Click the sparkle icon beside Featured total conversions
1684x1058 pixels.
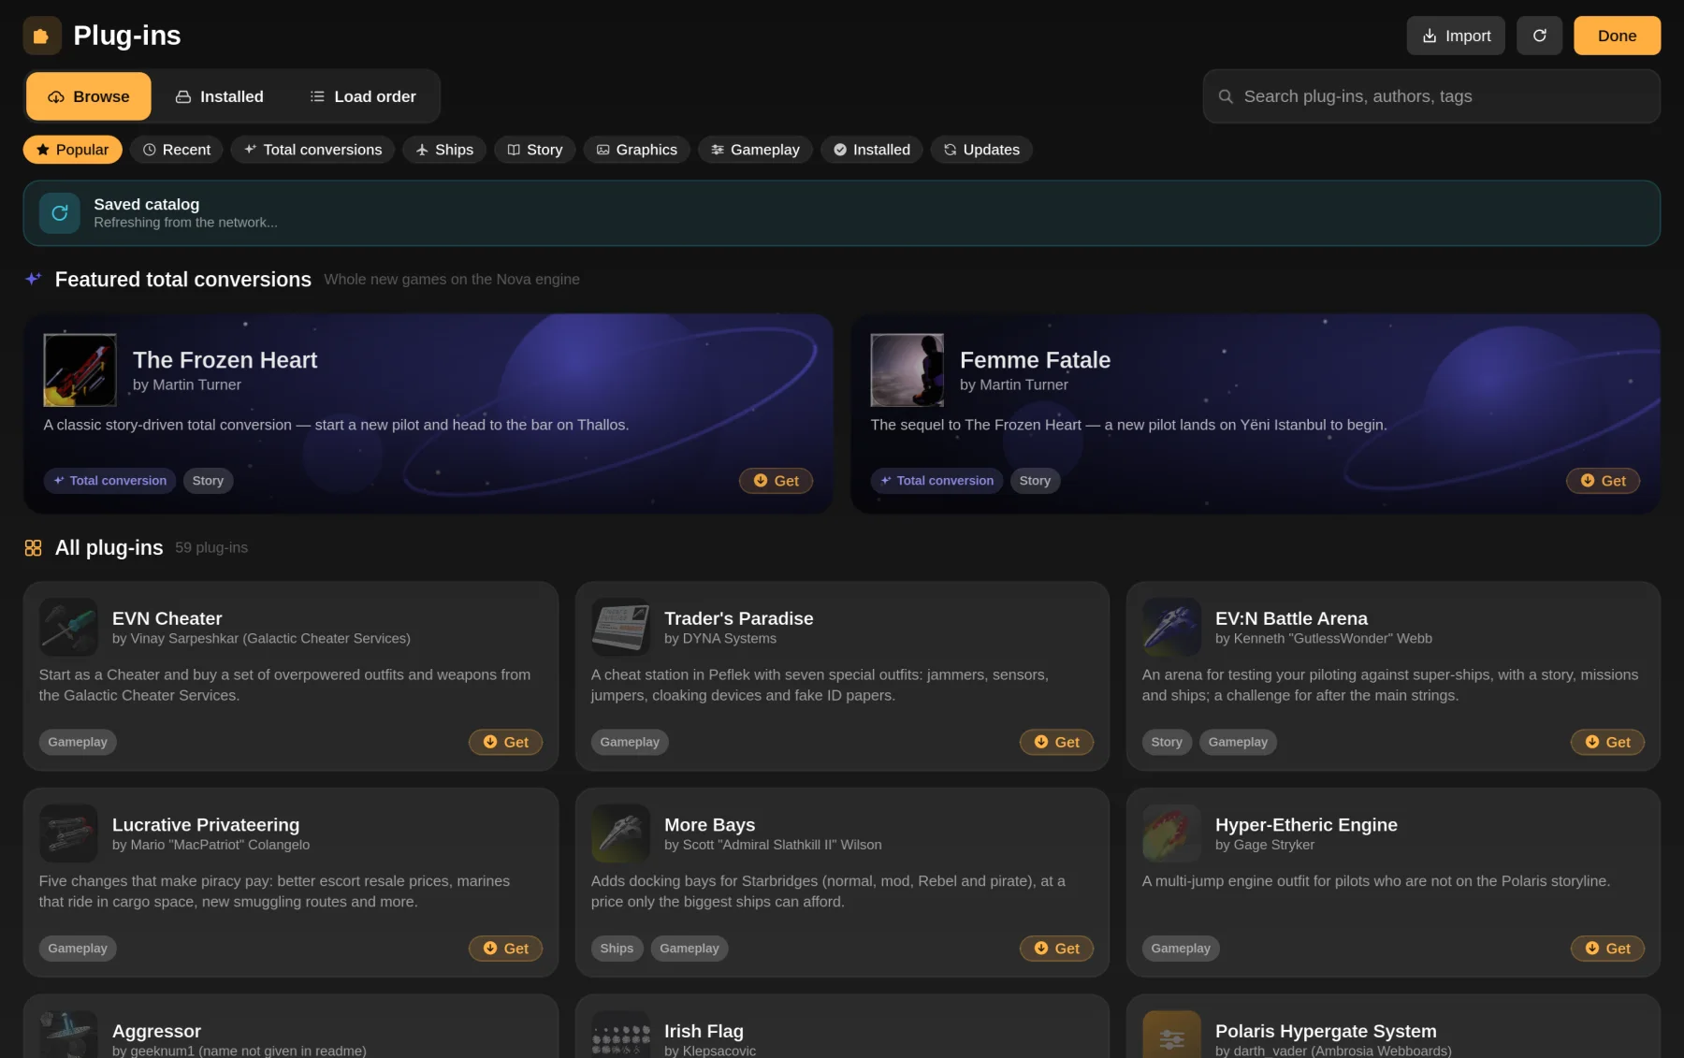(34, 279)
